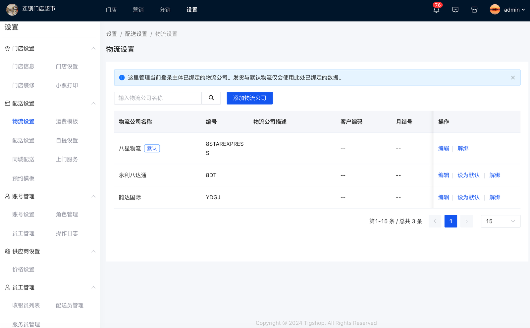
Task: Unbind the 韵达国际 logistics company
Action: [495, 197]
